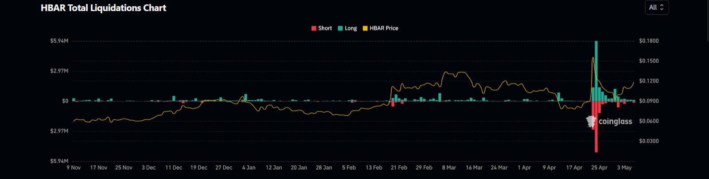Open the All time range dropdown
Viewport: 709px width, 179px height.
(656, 8)
